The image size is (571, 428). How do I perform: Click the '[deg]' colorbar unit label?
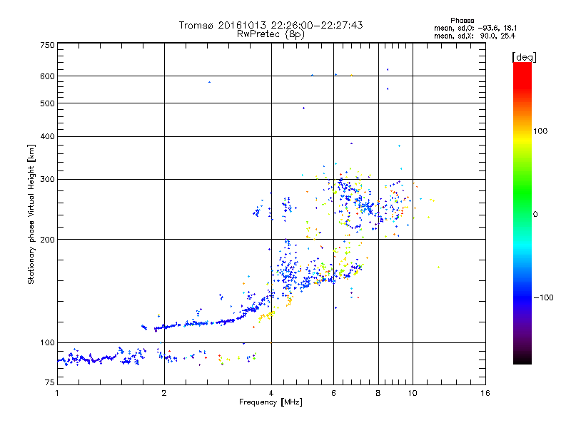pyautogui.click(x=524, y=57)
